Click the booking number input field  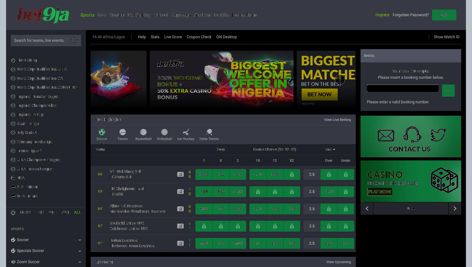point(403,88)
